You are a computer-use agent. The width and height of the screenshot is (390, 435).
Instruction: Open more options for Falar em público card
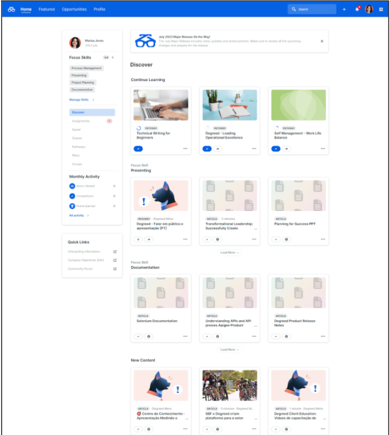pos(185,239)
